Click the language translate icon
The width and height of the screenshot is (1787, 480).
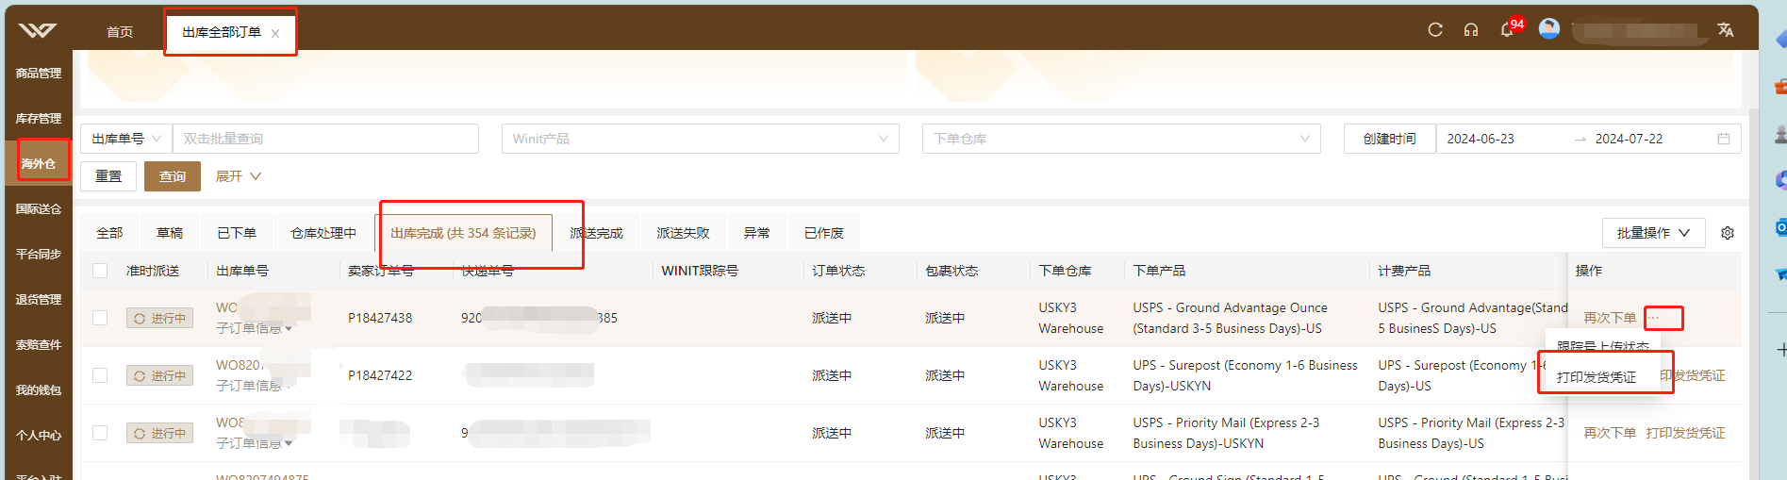coord(1726,30)
